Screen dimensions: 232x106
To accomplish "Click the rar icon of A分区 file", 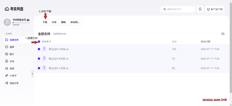I will (x=44, y=49).
